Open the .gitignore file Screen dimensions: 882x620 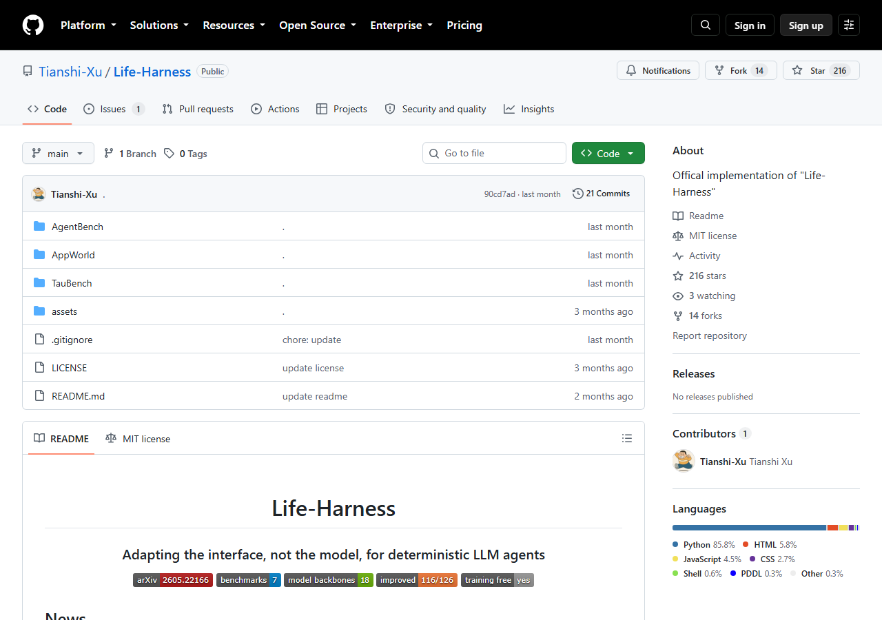[x=72, y=340]
